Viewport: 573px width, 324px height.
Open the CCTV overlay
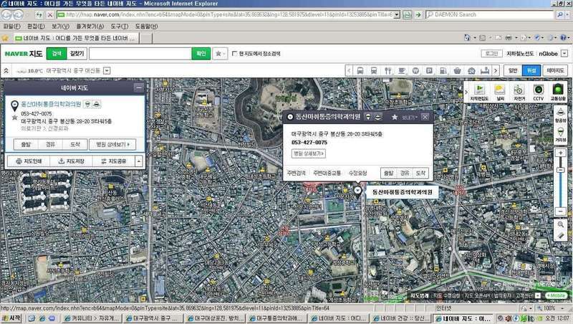point(539,92)
